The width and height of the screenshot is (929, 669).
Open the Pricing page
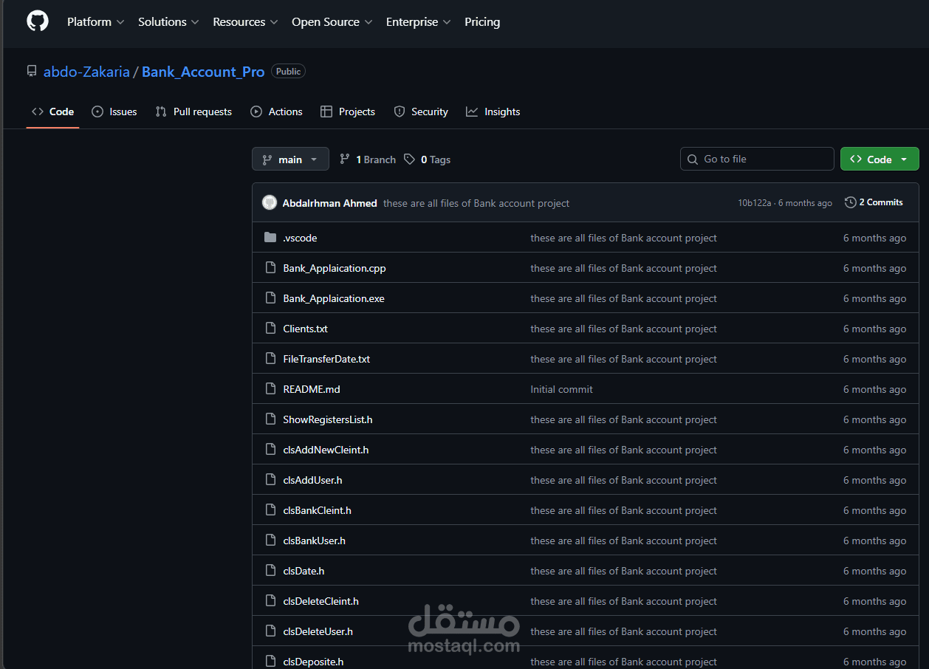click(x=482, y=21)
